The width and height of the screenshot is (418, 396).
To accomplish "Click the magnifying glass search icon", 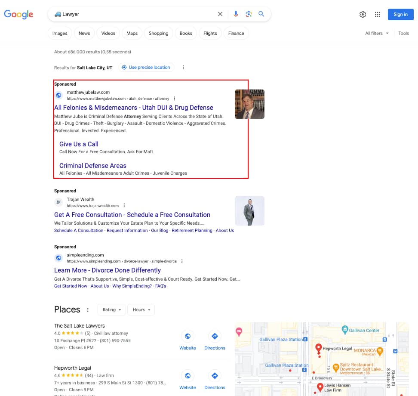I will click(261, 14).
